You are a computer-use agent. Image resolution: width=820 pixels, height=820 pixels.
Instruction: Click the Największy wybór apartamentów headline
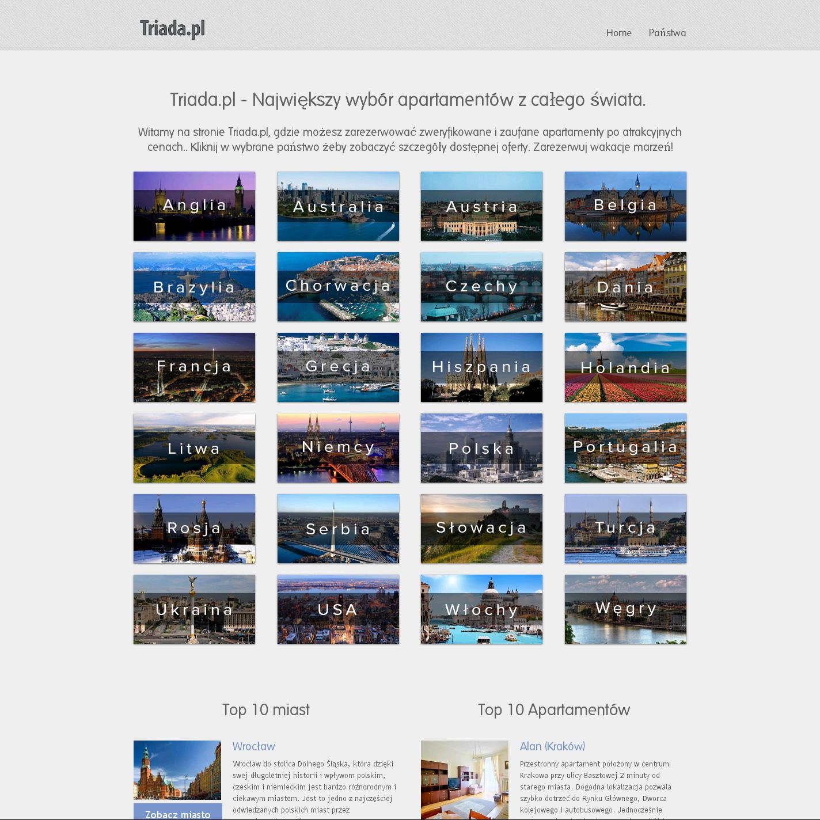[408, 100]
